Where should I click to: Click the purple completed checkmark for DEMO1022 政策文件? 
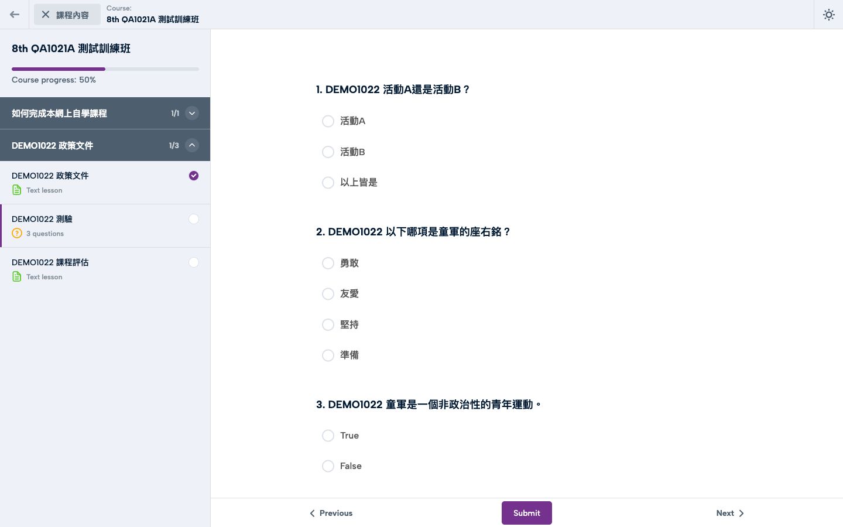[194, 176]
